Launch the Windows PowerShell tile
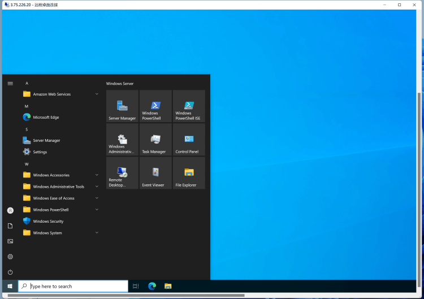This screenshot has width=424, height=299. 155,106
